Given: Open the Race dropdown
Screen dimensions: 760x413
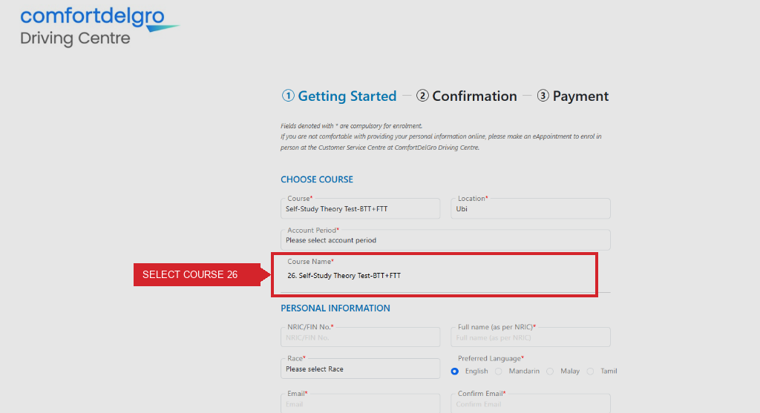Looking at the screenshot, I should [x=360, y=369].
